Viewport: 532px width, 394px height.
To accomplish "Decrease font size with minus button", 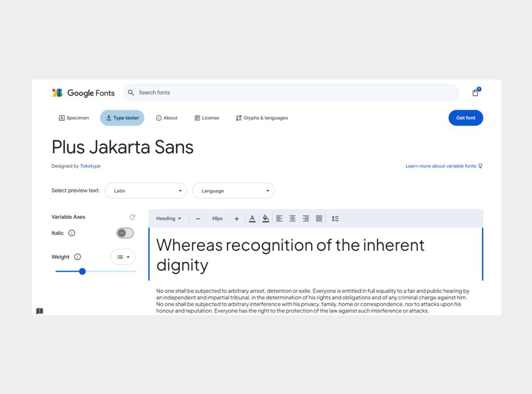I will [198, 219].
